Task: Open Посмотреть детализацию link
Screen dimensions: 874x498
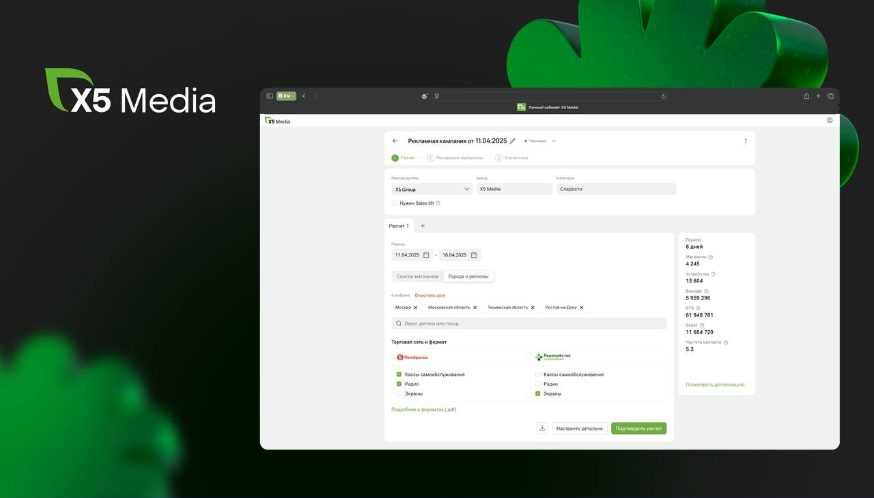Action: [x=715, y=385]
